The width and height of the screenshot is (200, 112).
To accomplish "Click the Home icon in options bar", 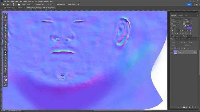I will tap(3, 5).
